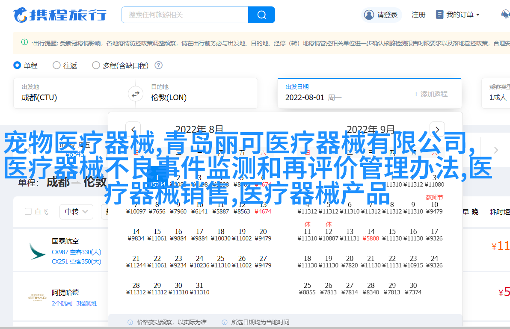Click the search text input field
Image resolution: width=510 pixels, height=329 pixels.
[x=185, y=15]
